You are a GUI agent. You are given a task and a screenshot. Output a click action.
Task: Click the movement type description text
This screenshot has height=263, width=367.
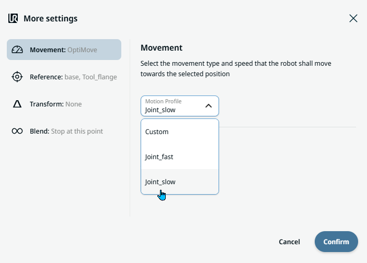point(235,69)
